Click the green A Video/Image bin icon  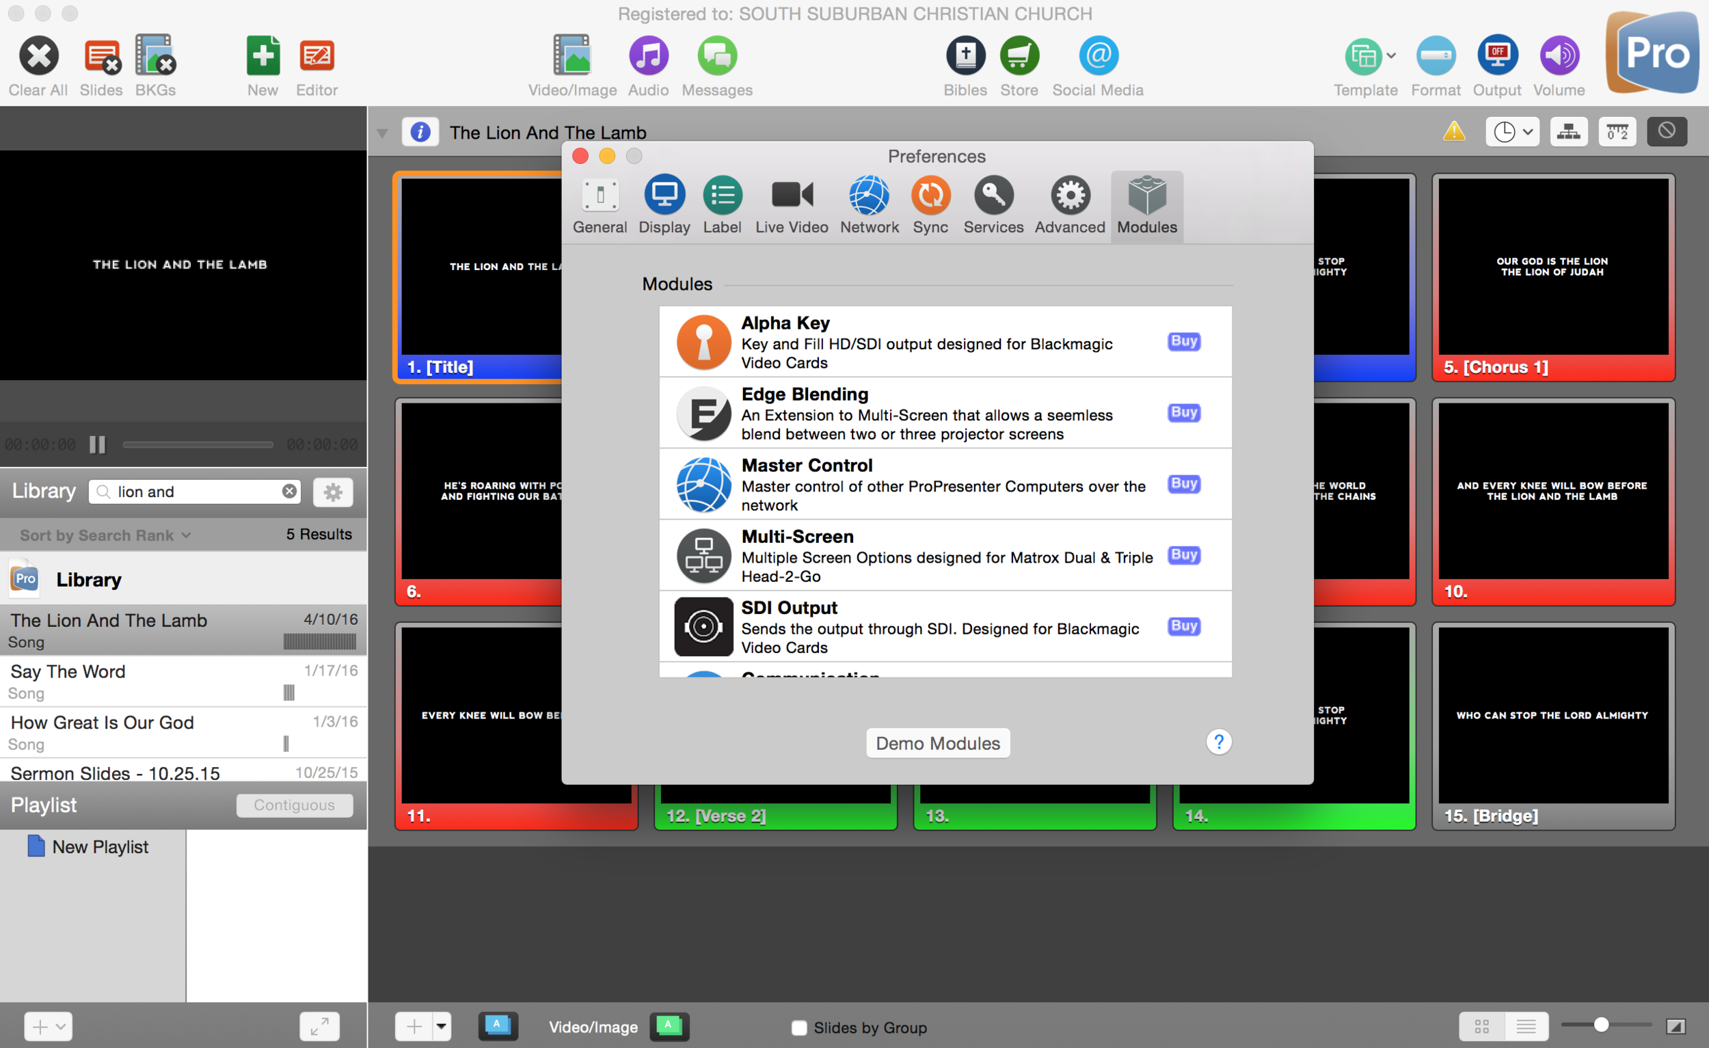point(669,1026)
